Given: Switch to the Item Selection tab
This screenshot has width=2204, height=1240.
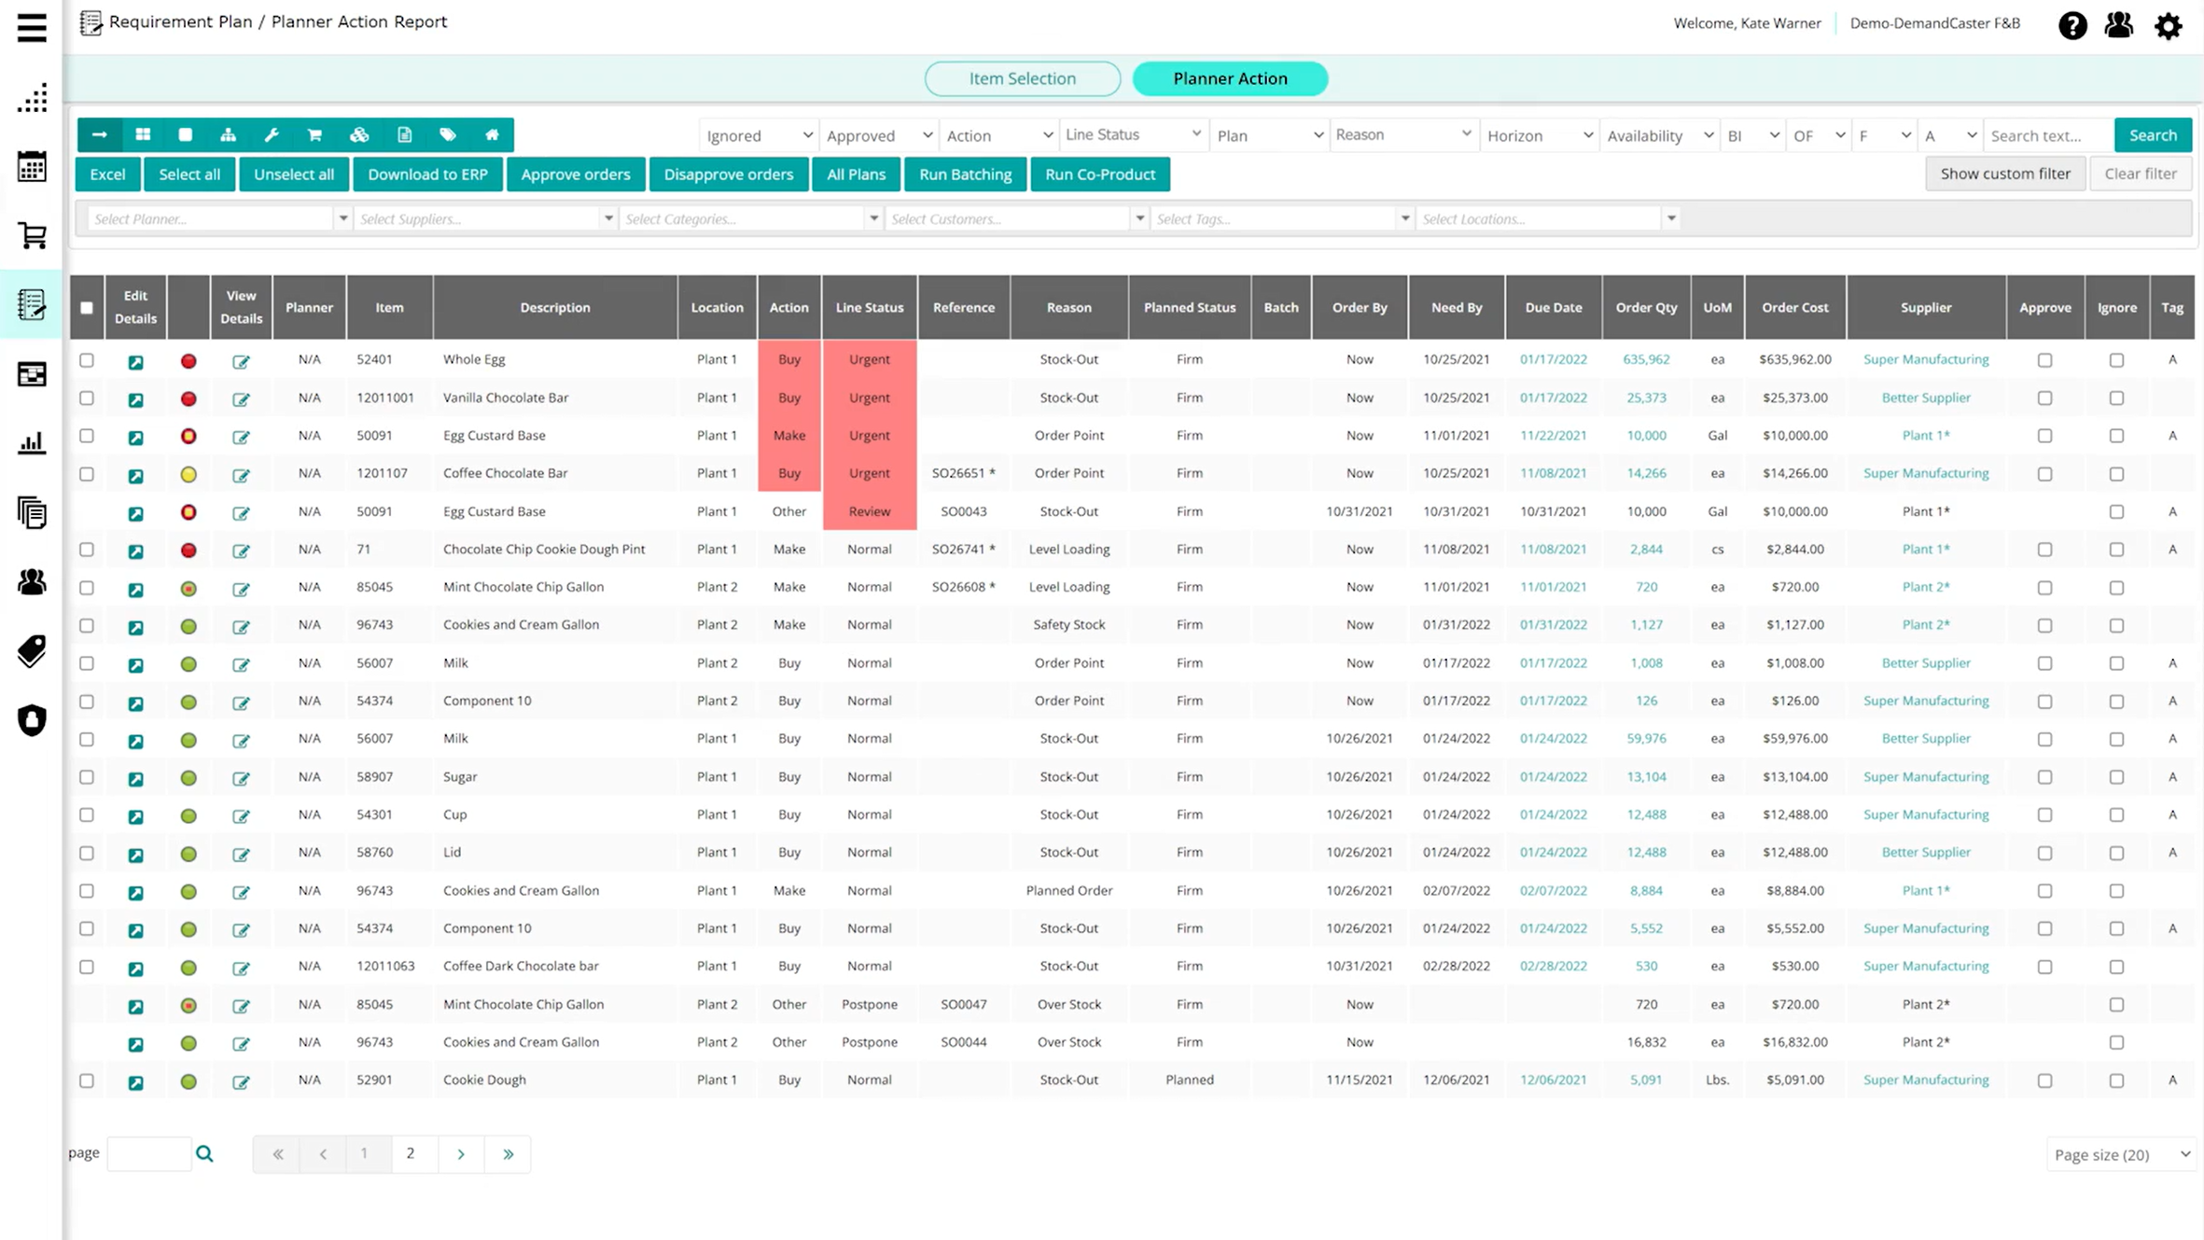Looking at the screenshot, I should click(x=1022, y=78).
